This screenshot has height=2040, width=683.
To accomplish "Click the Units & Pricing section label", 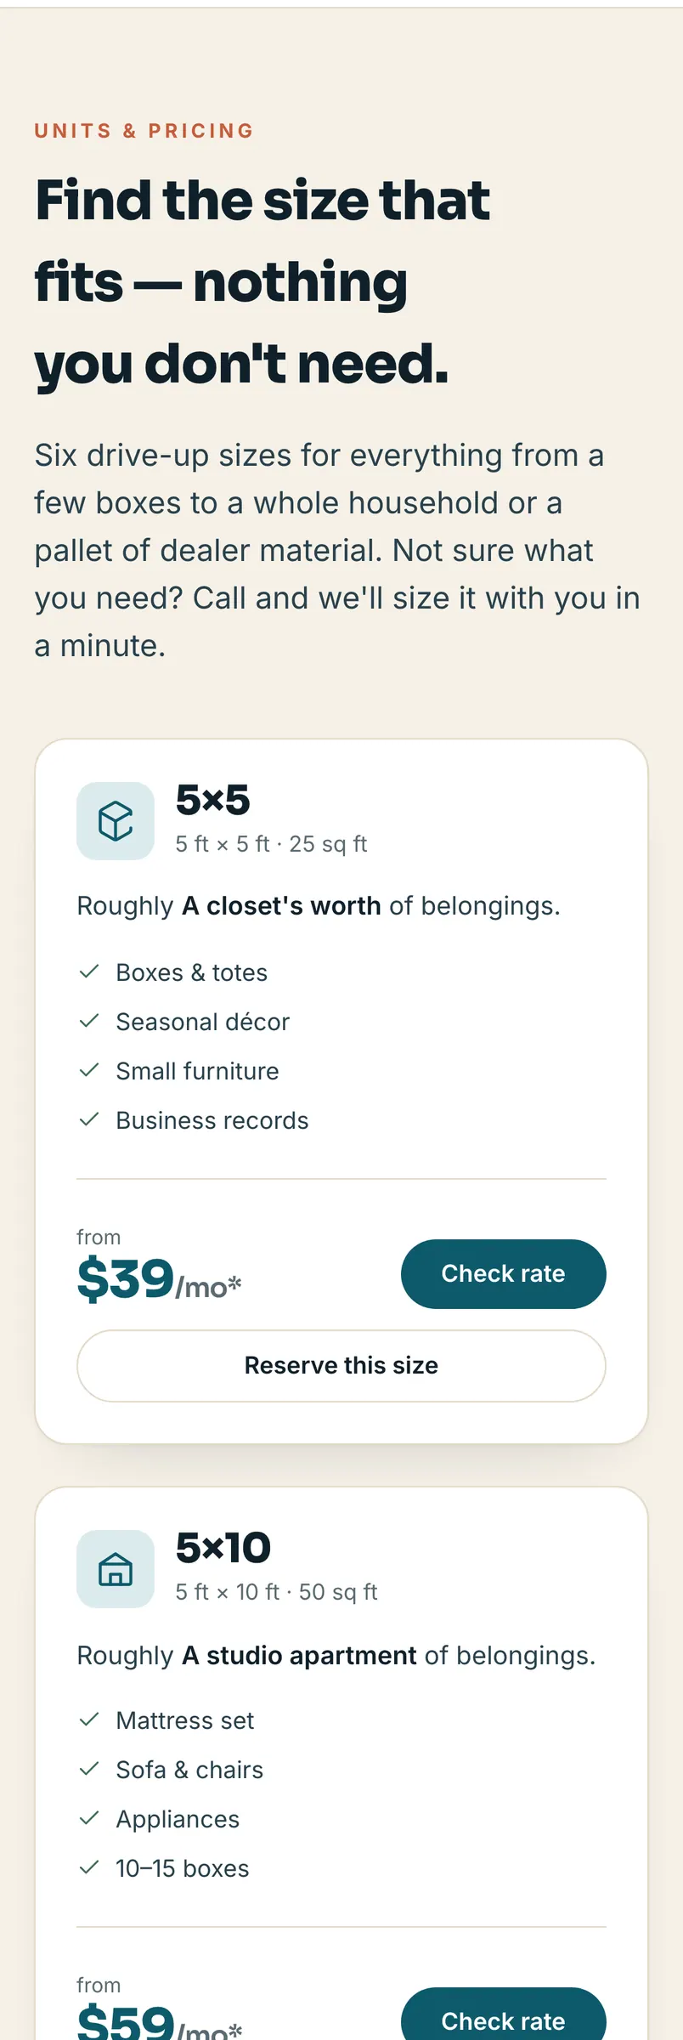I will point(144,131).
